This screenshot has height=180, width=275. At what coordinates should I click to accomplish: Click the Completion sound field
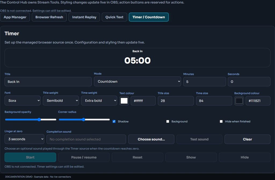coord(86,139)
